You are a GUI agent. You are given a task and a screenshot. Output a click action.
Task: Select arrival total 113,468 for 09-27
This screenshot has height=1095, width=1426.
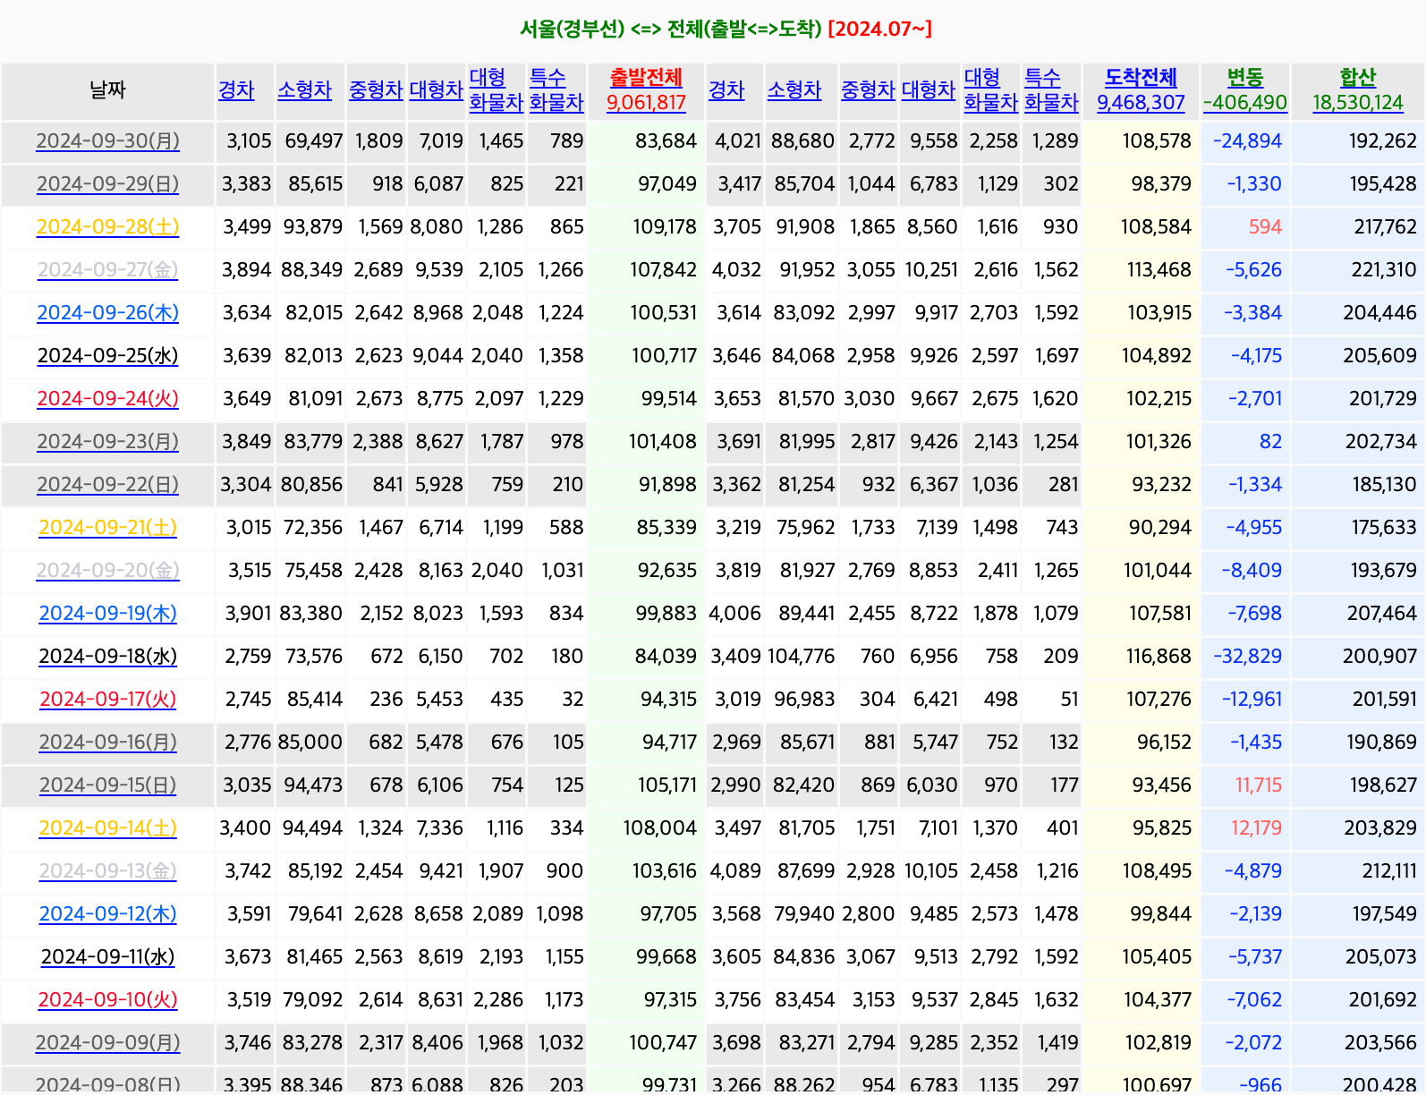coord(1159,270)
